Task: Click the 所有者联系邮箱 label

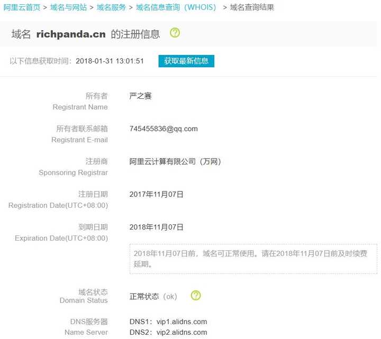Action: point(82,129)
